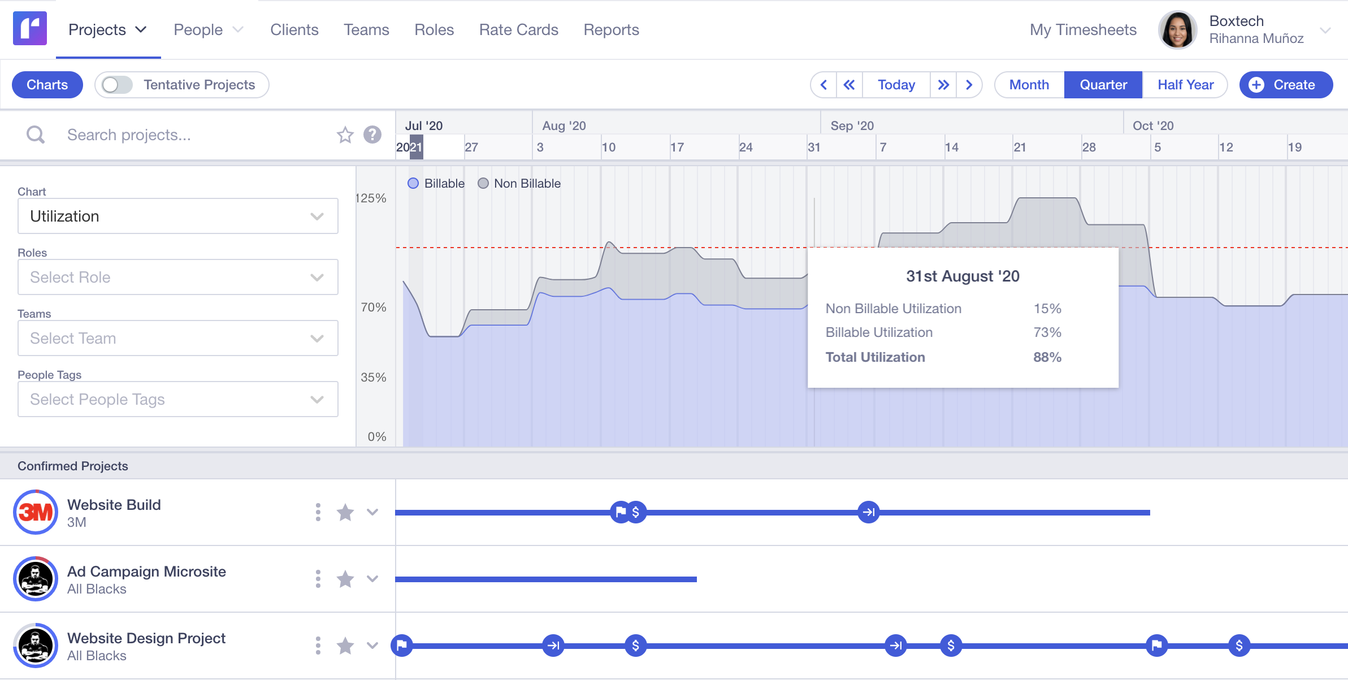Screen dimensions: 1348x680
Task: Click the first flag milestone on Website Design Project
Action: point(402,645)
